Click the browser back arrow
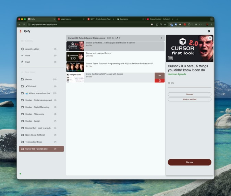Image resolution: width=231 pixels, height=196 pixels. click(x=20, y=24)
